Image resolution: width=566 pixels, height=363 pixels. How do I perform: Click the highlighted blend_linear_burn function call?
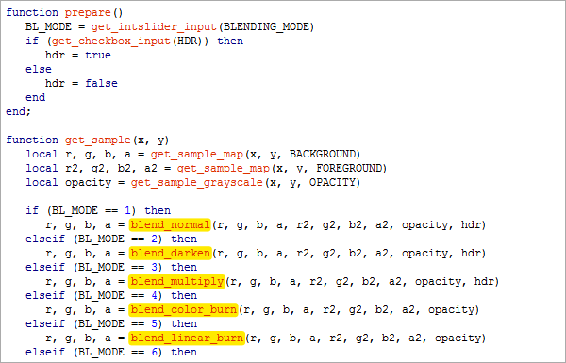(187, 338)
